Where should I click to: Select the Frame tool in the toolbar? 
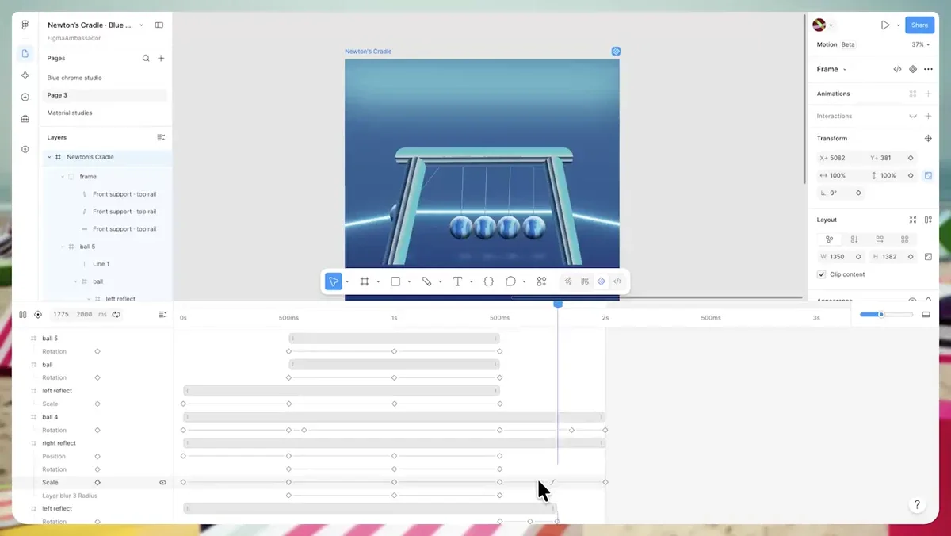click(x=365, y=281)
